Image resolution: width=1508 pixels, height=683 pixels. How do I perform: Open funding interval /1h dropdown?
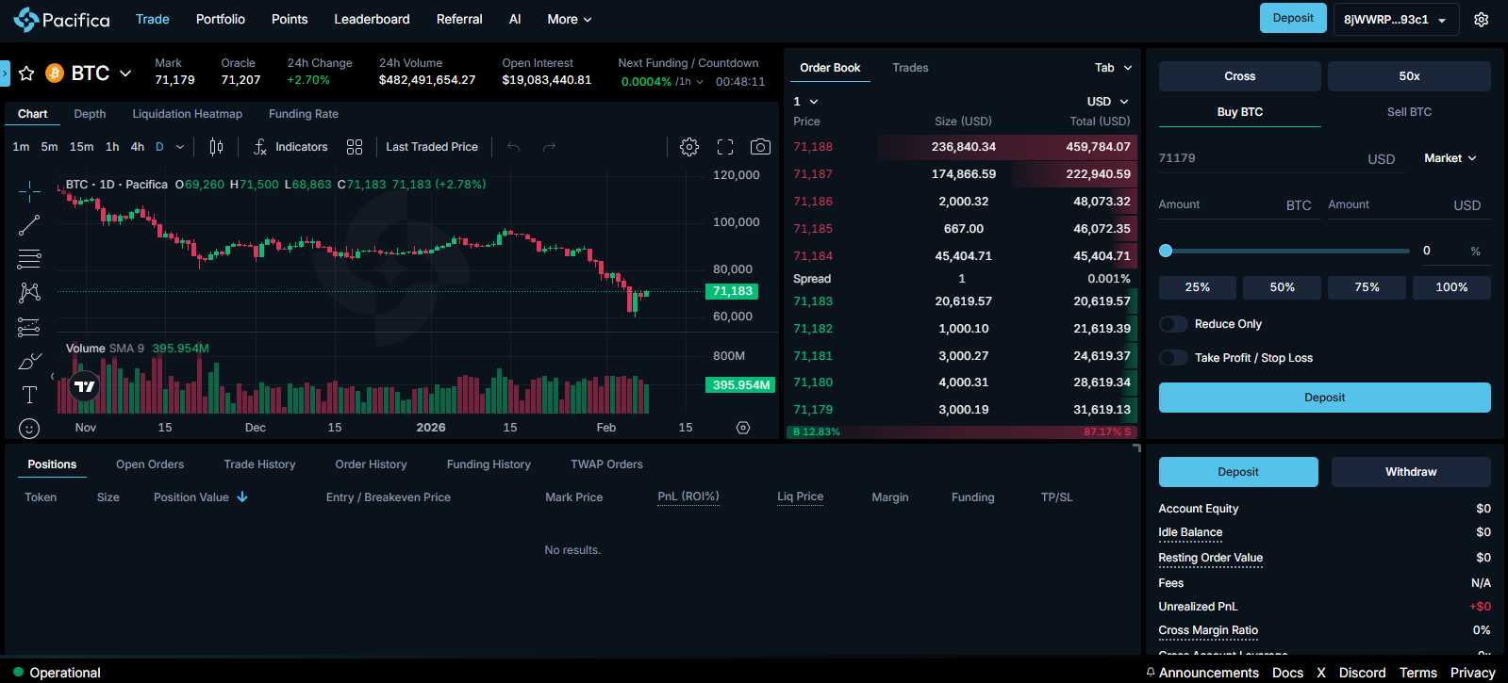click(x=688, y=82)
